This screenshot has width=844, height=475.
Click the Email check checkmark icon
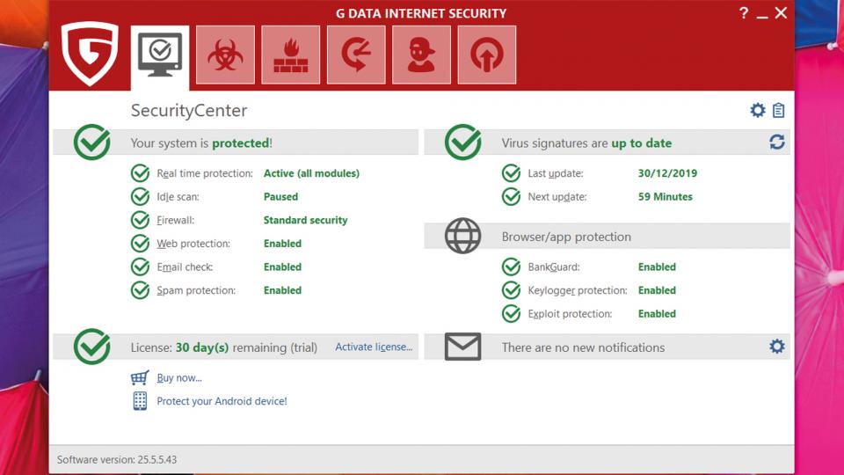pos(140,267)
